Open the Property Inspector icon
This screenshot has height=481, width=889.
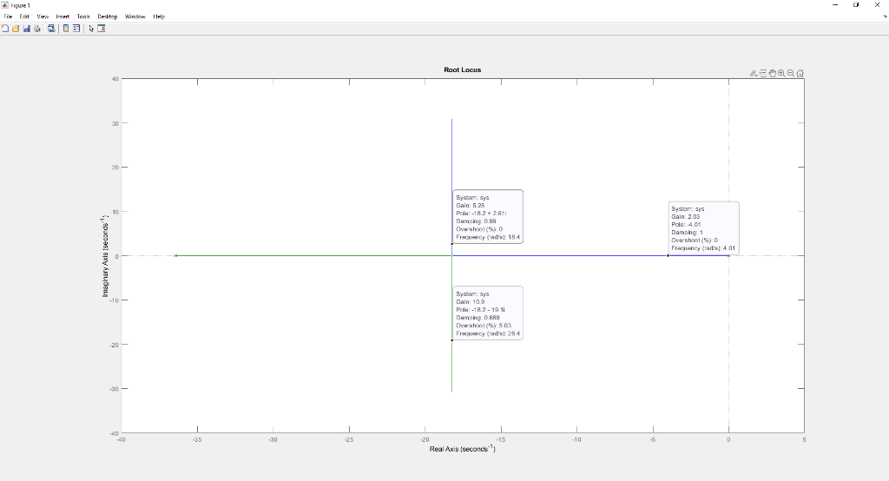click(x=102, y=29)
